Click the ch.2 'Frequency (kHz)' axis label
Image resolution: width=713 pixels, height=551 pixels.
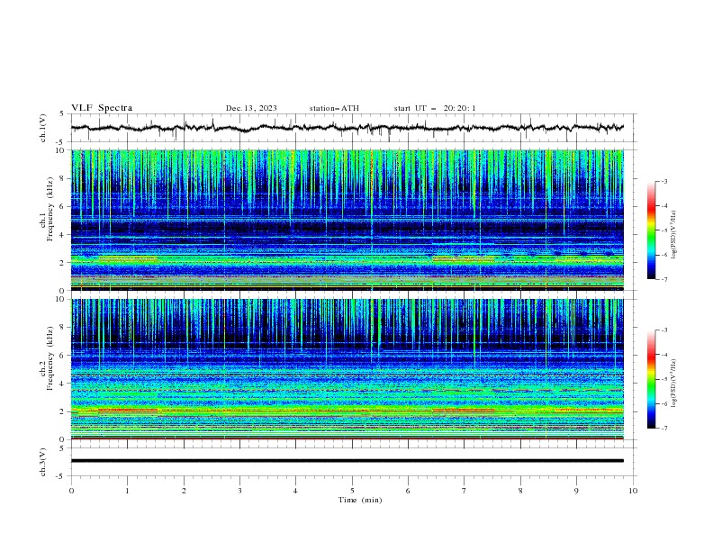pos(50,357)
